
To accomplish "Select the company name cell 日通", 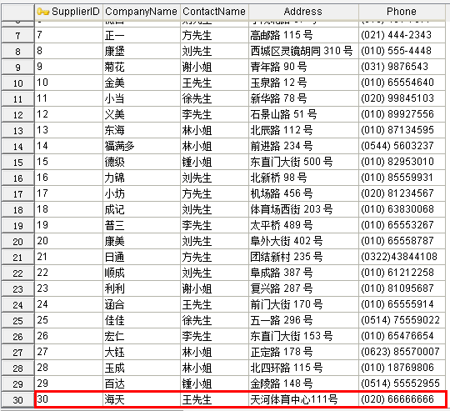I will click(x=142, y=257).
